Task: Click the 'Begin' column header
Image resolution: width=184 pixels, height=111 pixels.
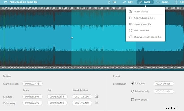Action: coord(26,90)
